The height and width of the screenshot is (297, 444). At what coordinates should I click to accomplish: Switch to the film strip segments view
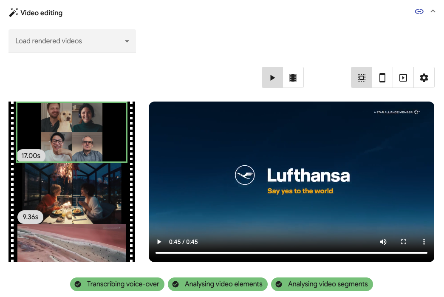click(x=293, y=78)
